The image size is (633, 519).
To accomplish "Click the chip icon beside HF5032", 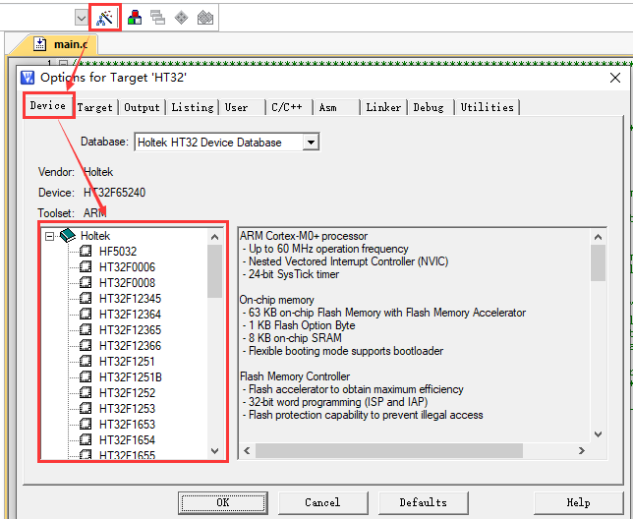I will click(x=86, y=252).
